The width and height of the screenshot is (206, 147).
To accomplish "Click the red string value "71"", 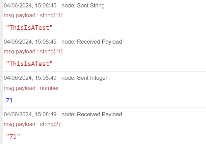I will point(13,136).
